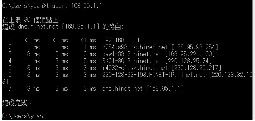The width and height of the screenshot is (255, 121).
Task: Click the scrollbar down arrow
Action: pos(254,117)
